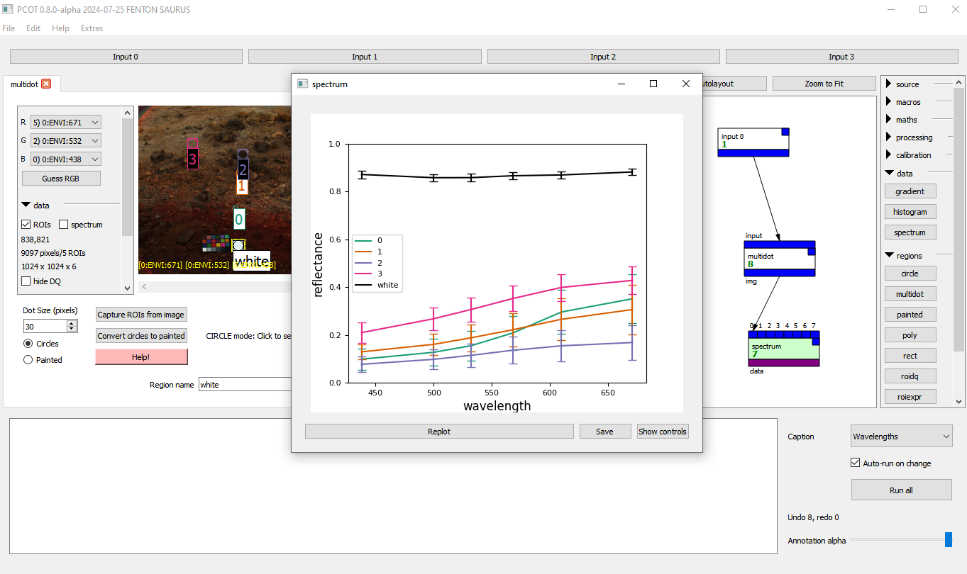Open the Caption Wavelengths dropdown
This screenshot has height=574, width=967.
pos(901,437)
